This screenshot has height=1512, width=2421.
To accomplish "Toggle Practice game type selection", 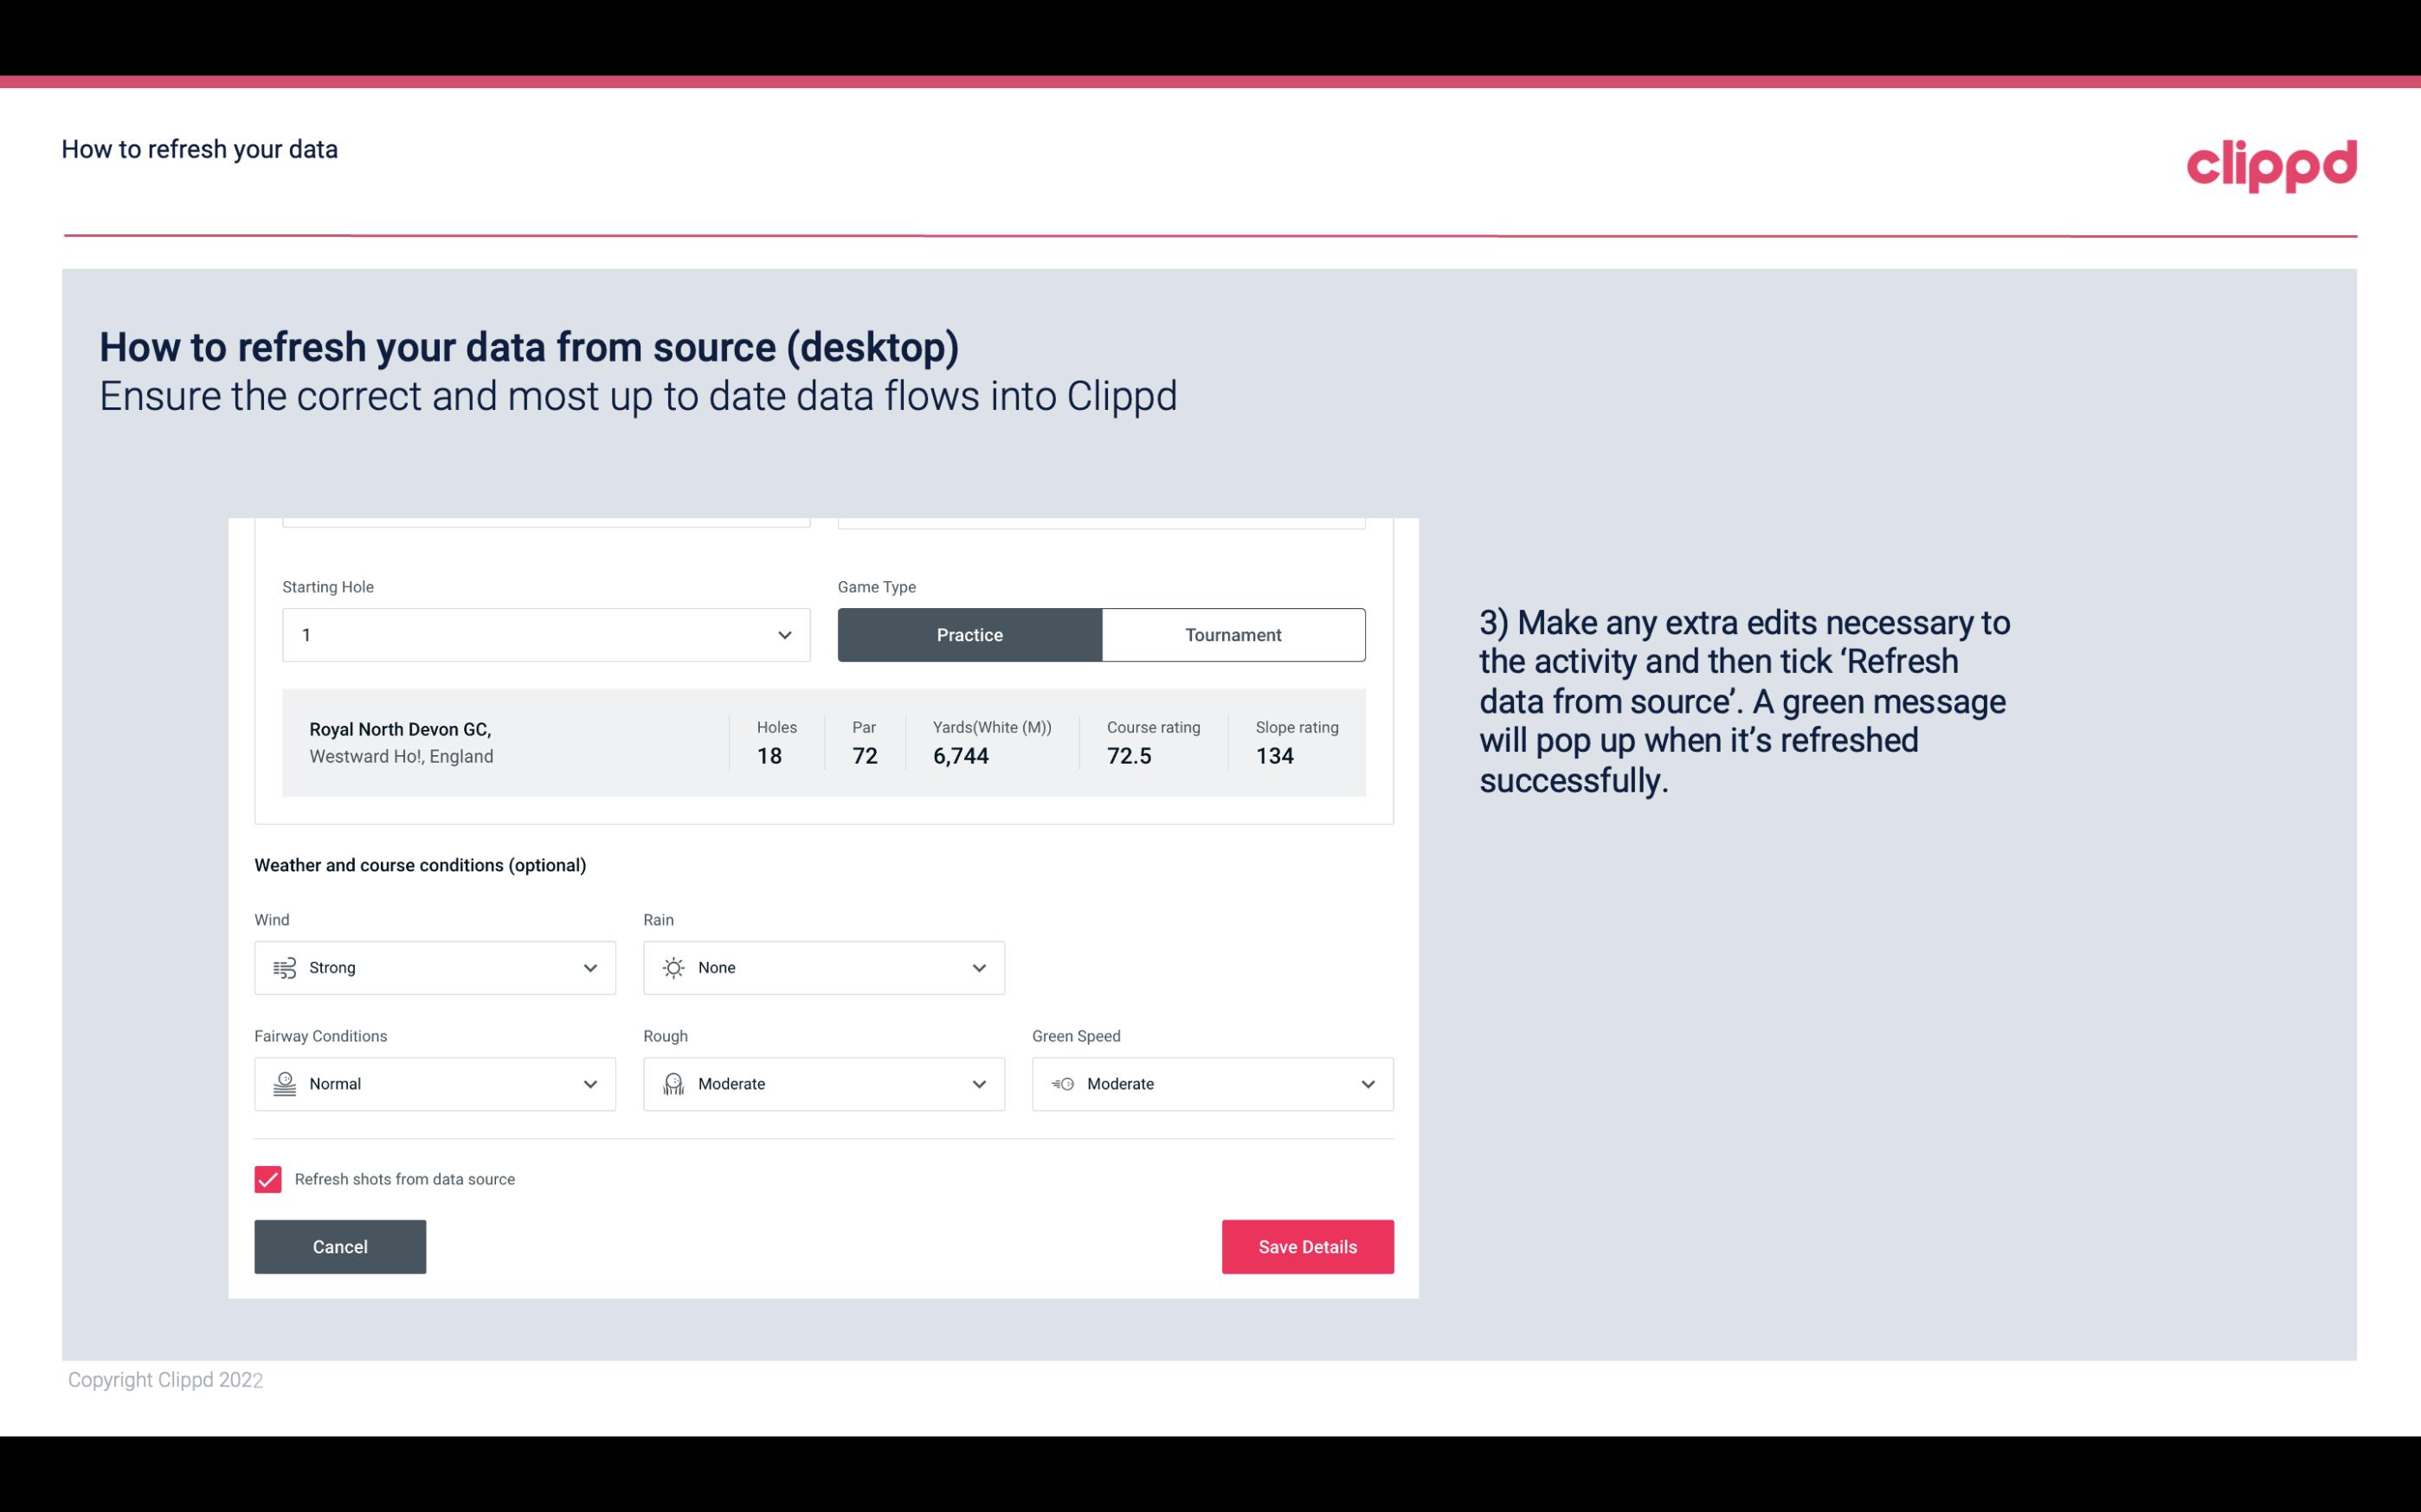I will (x=971, y=634).
